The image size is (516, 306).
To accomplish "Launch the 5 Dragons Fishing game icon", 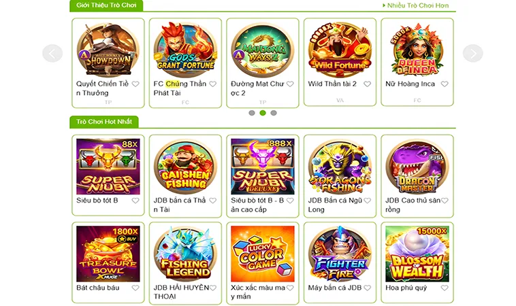I will 340,167.
